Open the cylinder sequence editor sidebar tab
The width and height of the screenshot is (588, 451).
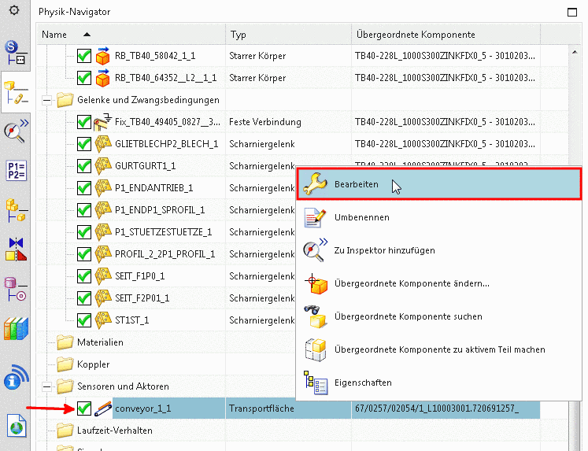16,289
